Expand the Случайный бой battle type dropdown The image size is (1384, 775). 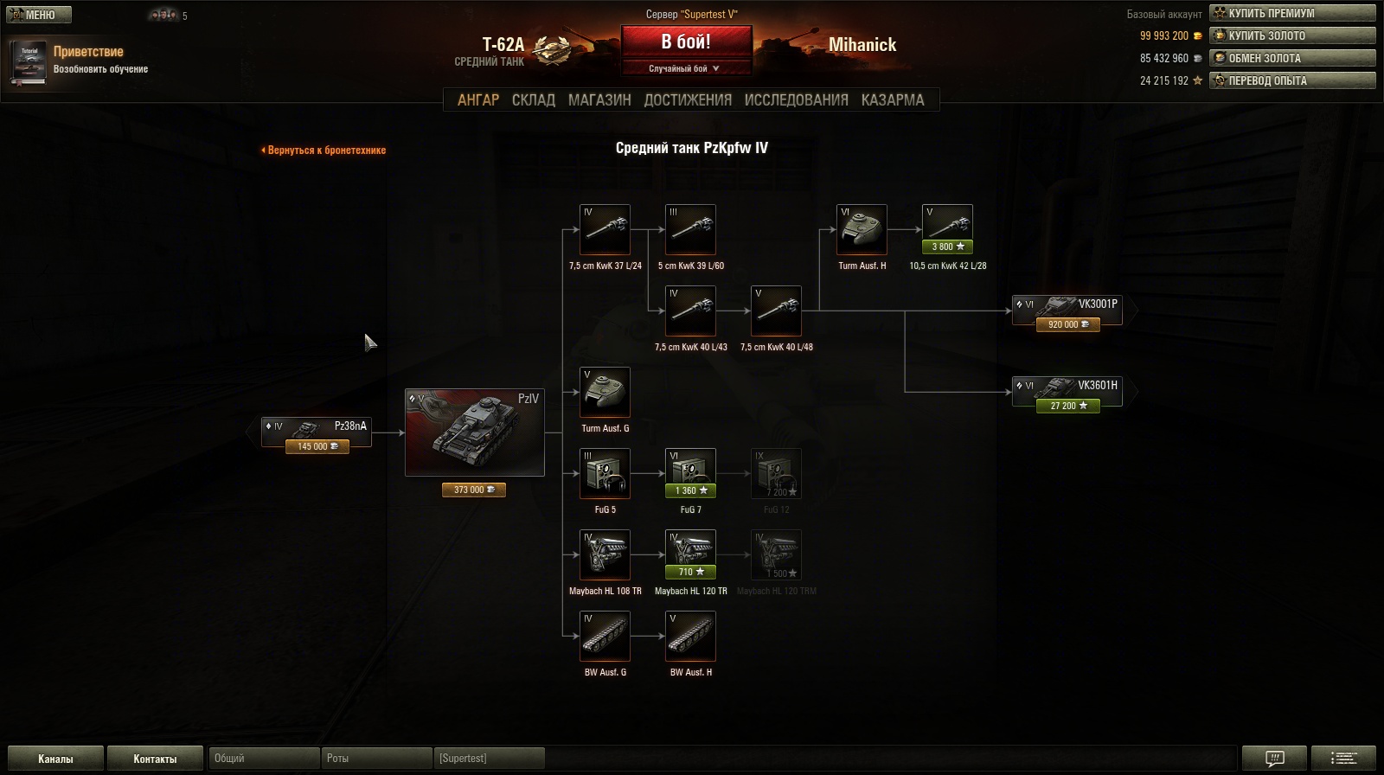click(x=686, y=68)
